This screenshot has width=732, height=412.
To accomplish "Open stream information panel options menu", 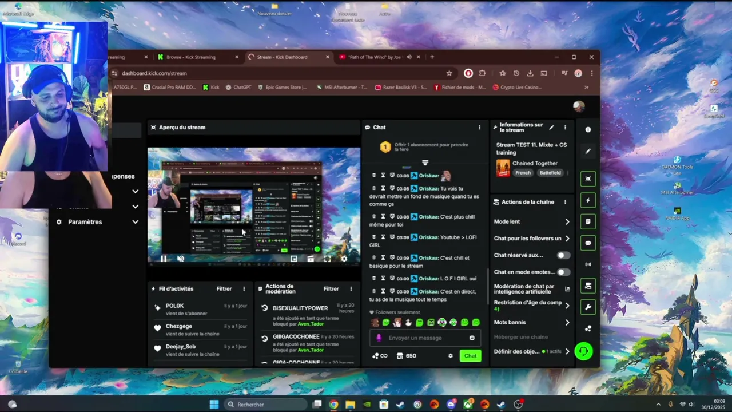I will click(x=565, y=127).
